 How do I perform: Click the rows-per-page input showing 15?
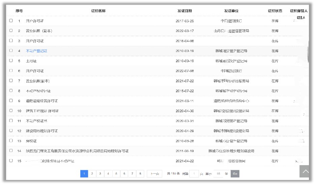click(219, 174)
